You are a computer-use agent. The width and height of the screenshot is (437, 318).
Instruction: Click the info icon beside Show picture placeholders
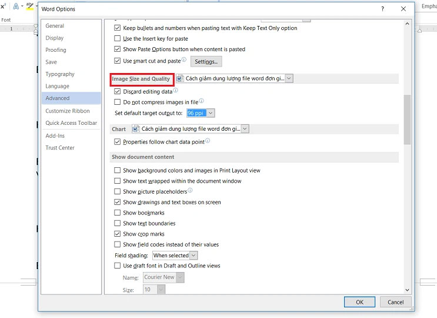(x=190, y=191)
